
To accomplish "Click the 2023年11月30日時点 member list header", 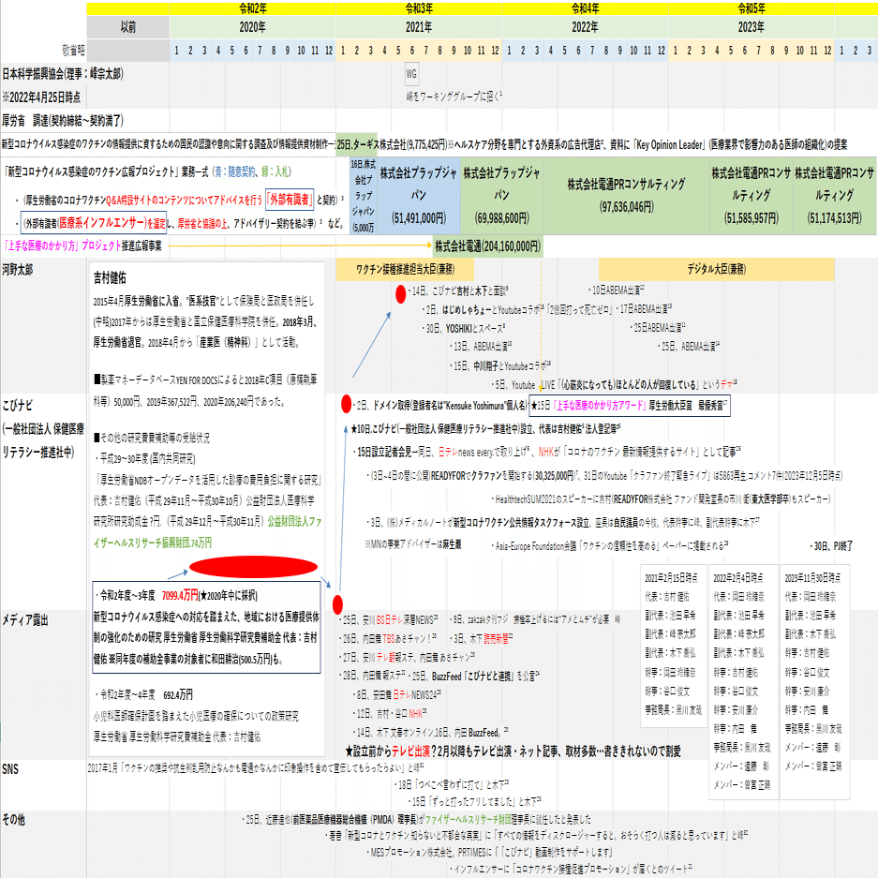I will coord(812,578).
